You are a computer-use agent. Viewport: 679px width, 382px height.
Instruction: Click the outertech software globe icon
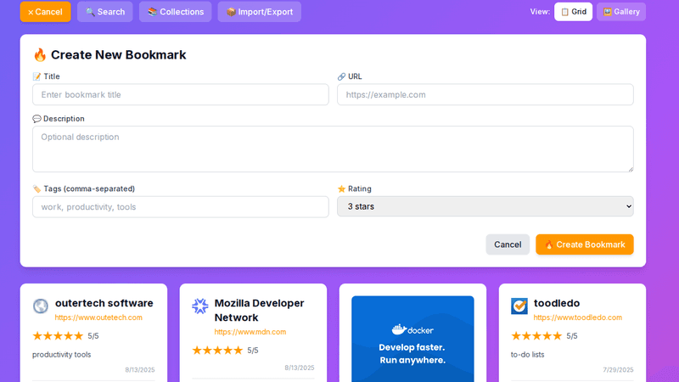41,306
